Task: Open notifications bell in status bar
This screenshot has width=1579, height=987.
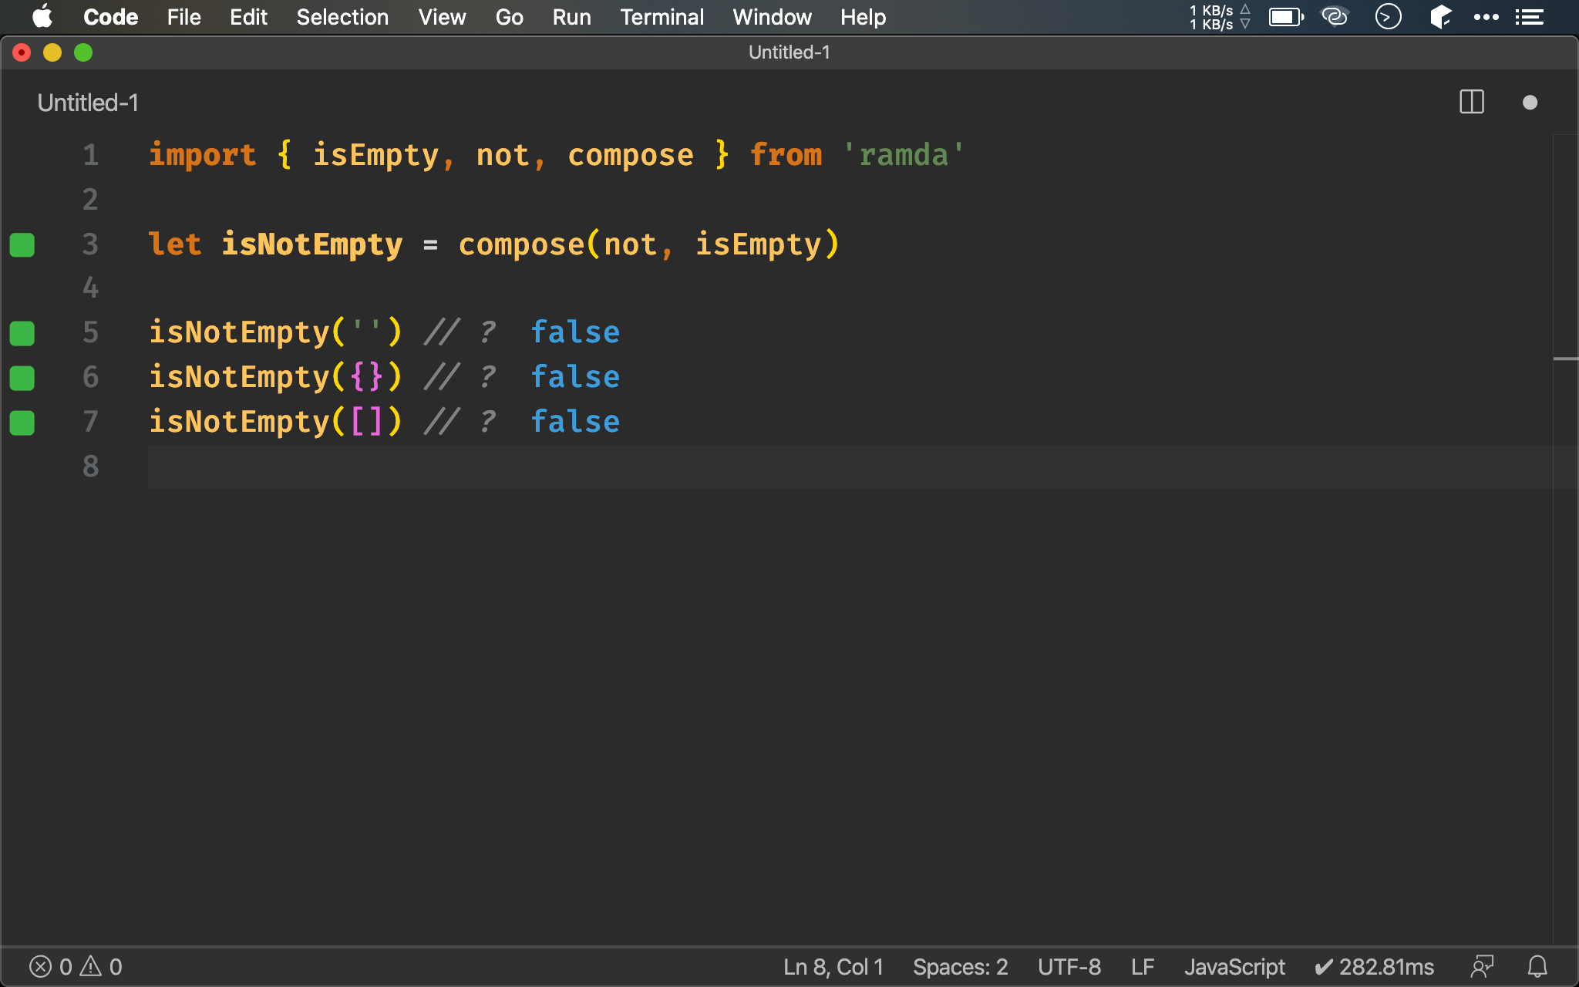Action: [x=1537, y=967]
